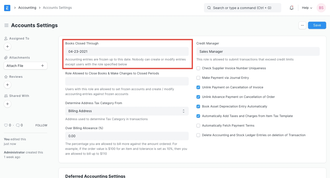Click the heart like icon
Image resolution: width=330 pixels, height=178 pixels.
click(x=6, y=125)
